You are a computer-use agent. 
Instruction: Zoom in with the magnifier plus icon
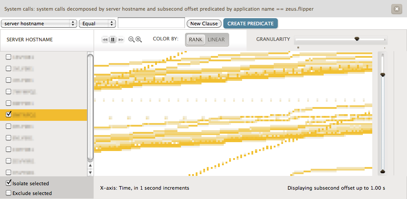(x=139, y=40)
